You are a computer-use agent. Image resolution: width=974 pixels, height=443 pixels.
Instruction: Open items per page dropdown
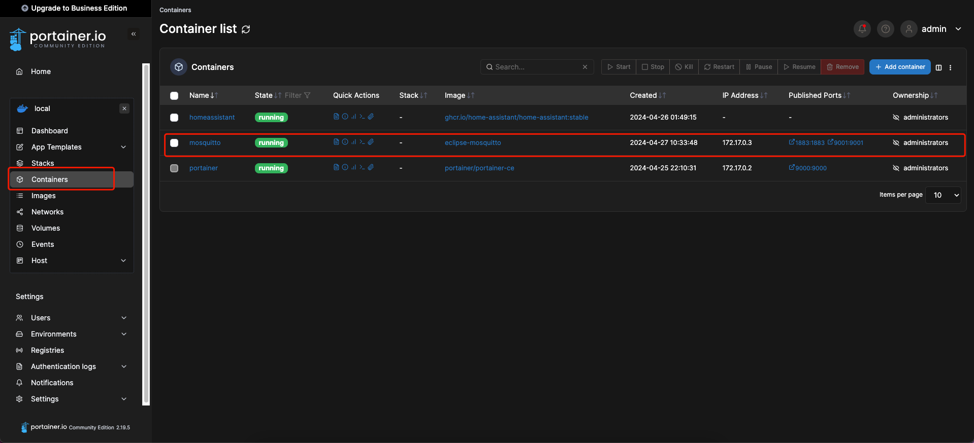tap(944, 195)
